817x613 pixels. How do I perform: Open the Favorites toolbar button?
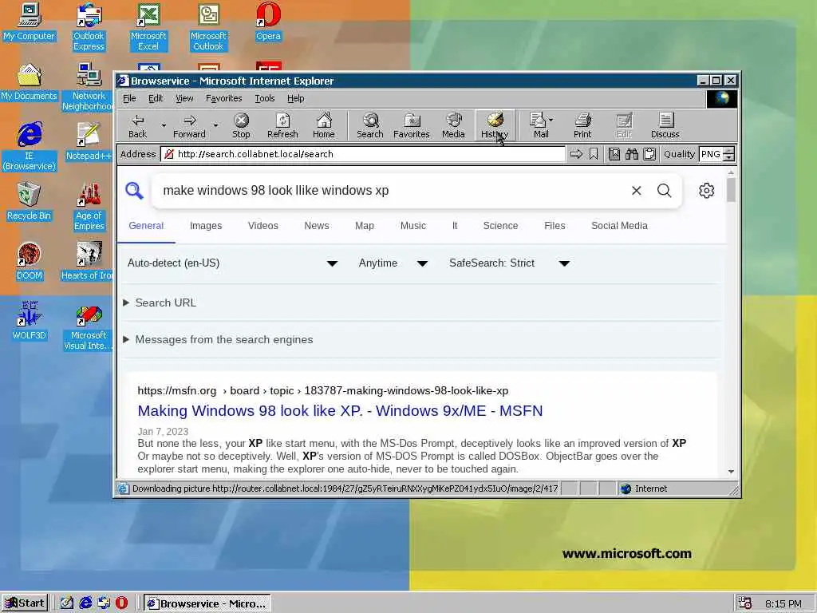click(411, 125)
